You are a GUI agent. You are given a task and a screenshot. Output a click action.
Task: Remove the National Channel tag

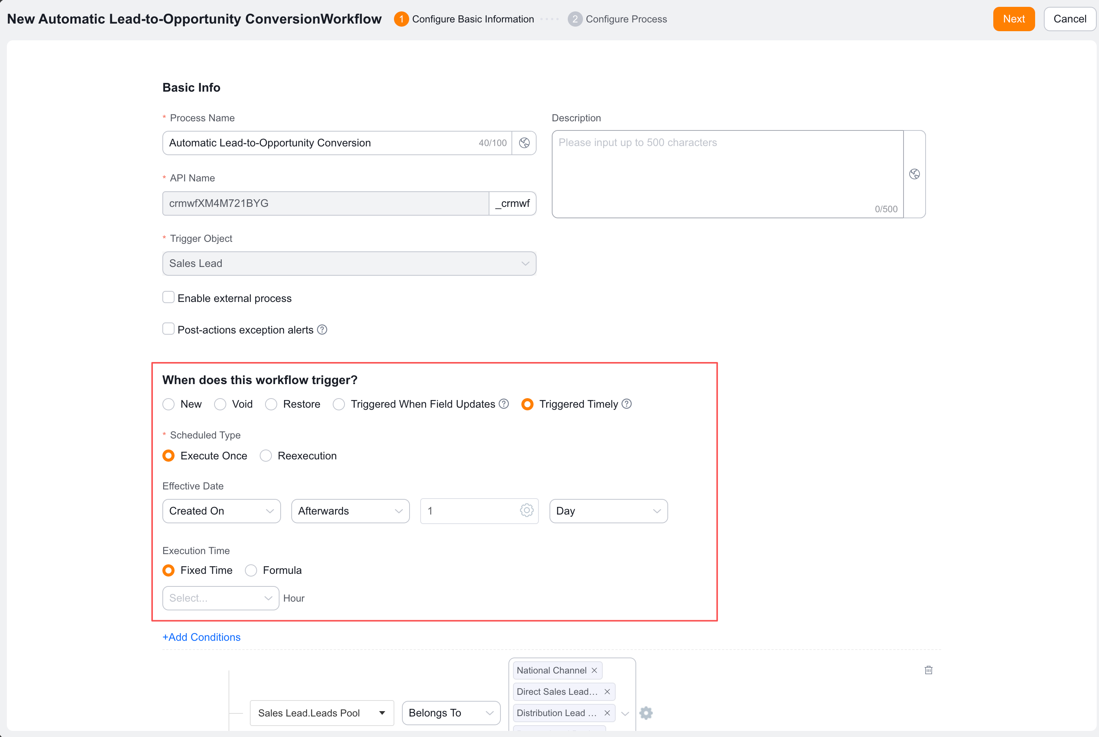point(594,670)
